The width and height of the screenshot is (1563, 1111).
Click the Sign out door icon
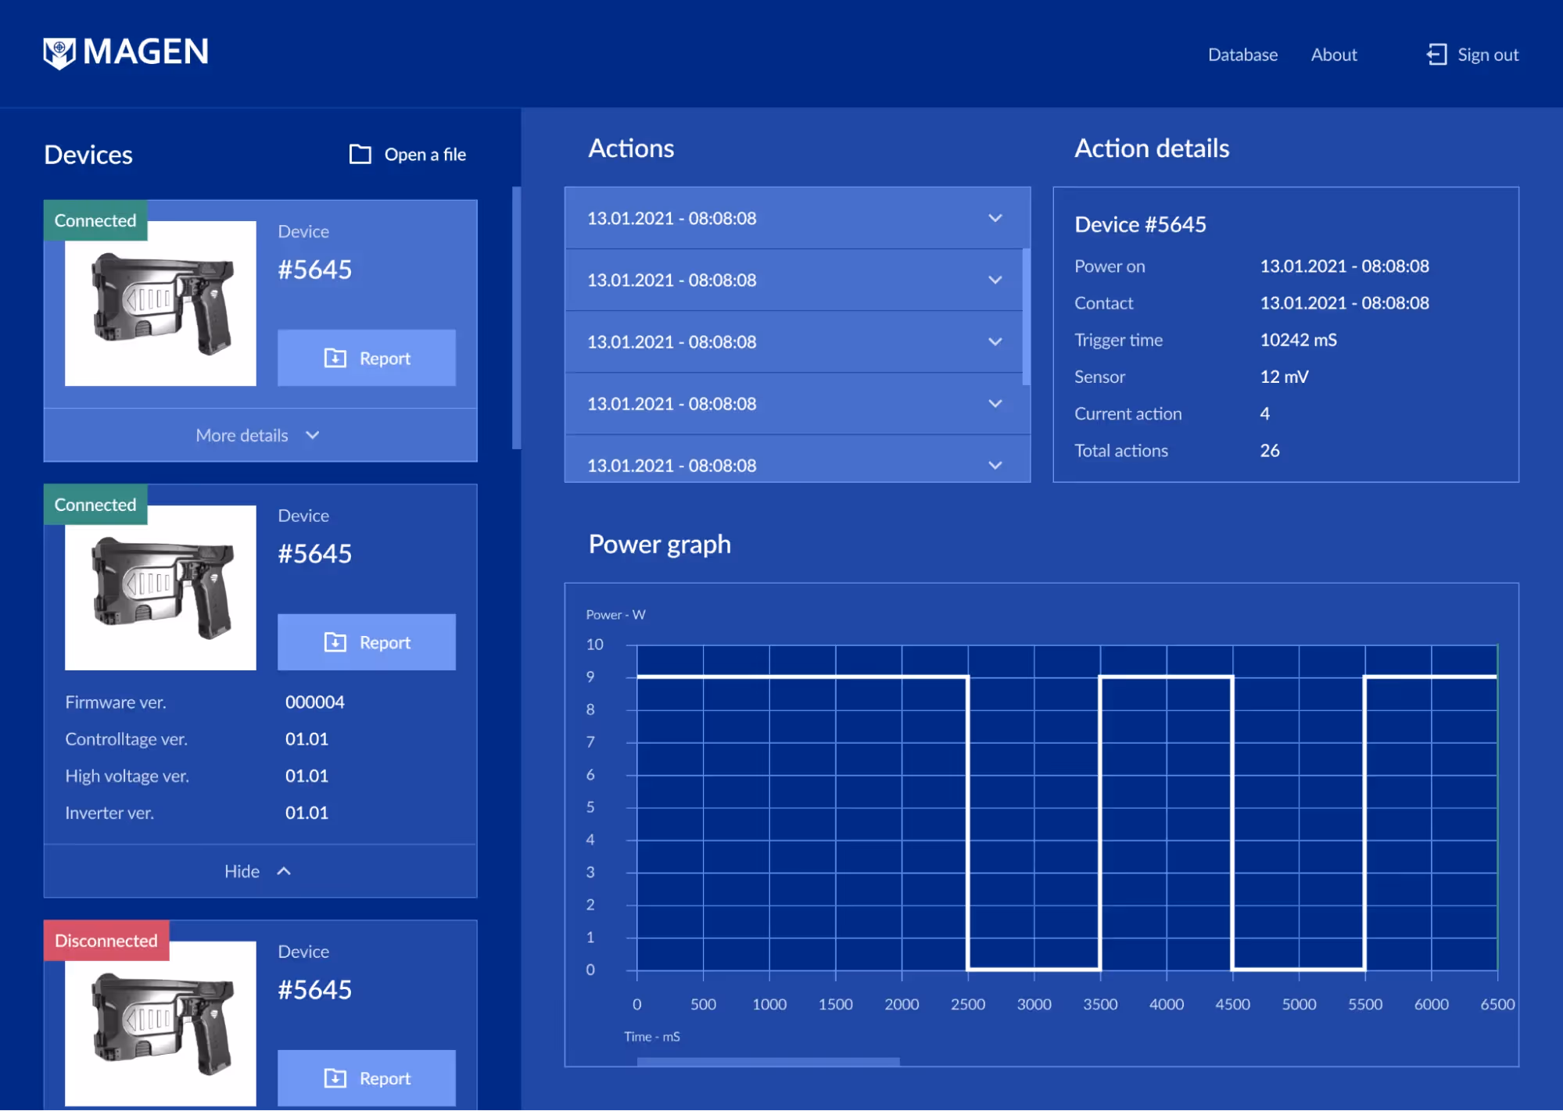click(1436, 54)
